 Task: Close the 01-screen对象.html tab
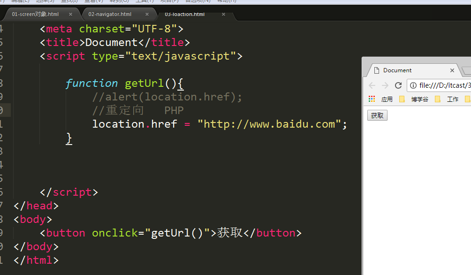tap(70, 14)
